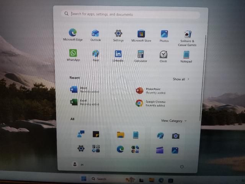This screenshot has width=245, height=184.
Task: Open recently added Google Chrome
Action: pos(150,103)
